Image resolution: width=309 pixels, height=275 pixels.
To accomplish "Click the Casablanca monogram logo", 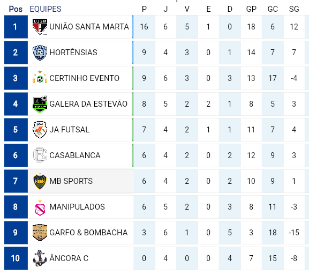I will coord(40,155).
